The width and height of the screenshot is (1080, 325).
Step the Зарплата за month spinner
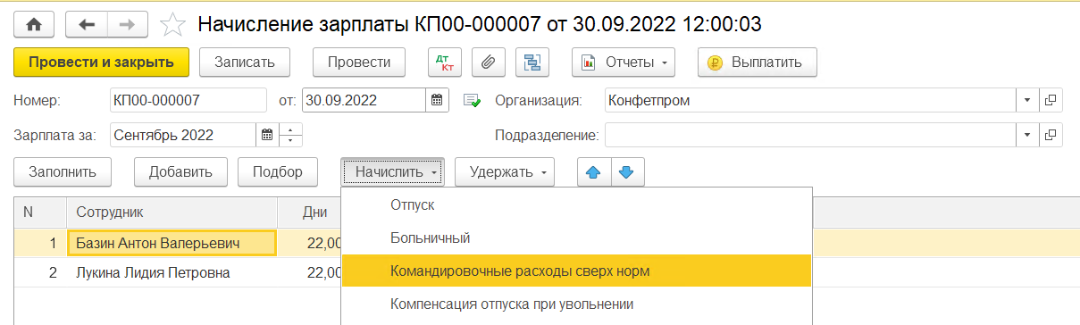(x=290, y=136)
